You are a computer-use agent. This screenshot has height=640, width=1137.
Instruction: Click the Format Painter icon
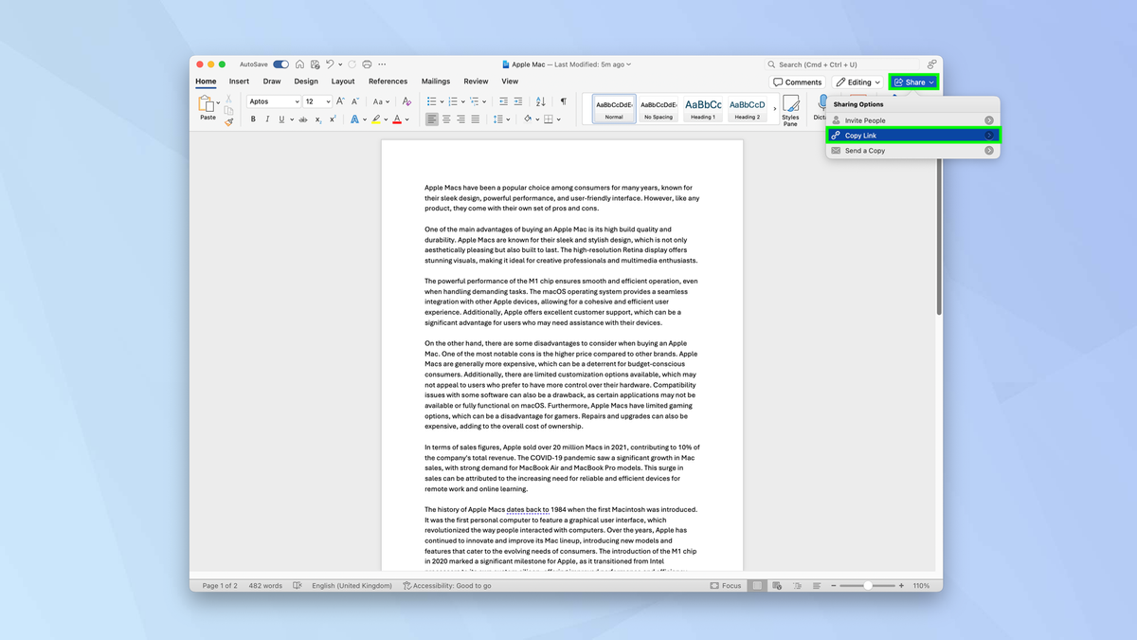tap(229, 121)
